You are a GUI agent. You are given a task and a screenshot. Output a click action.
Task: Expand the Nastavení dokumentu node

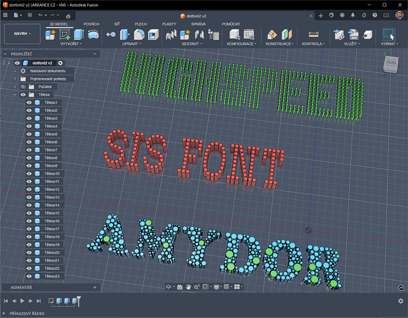(x=15, y=70)
